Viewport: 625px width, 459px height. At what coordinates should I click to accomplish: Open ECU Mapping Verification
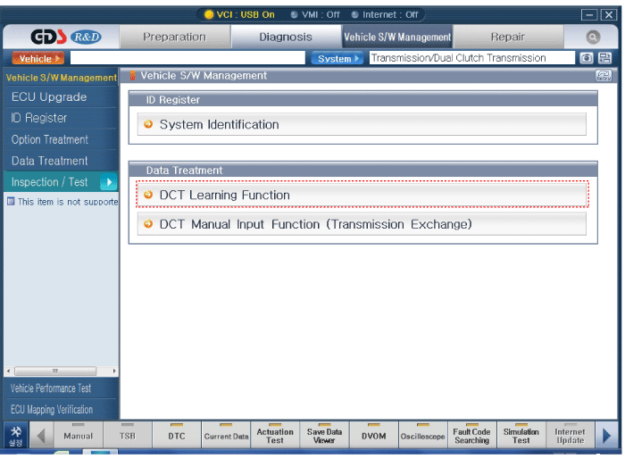tap(52, 410)
